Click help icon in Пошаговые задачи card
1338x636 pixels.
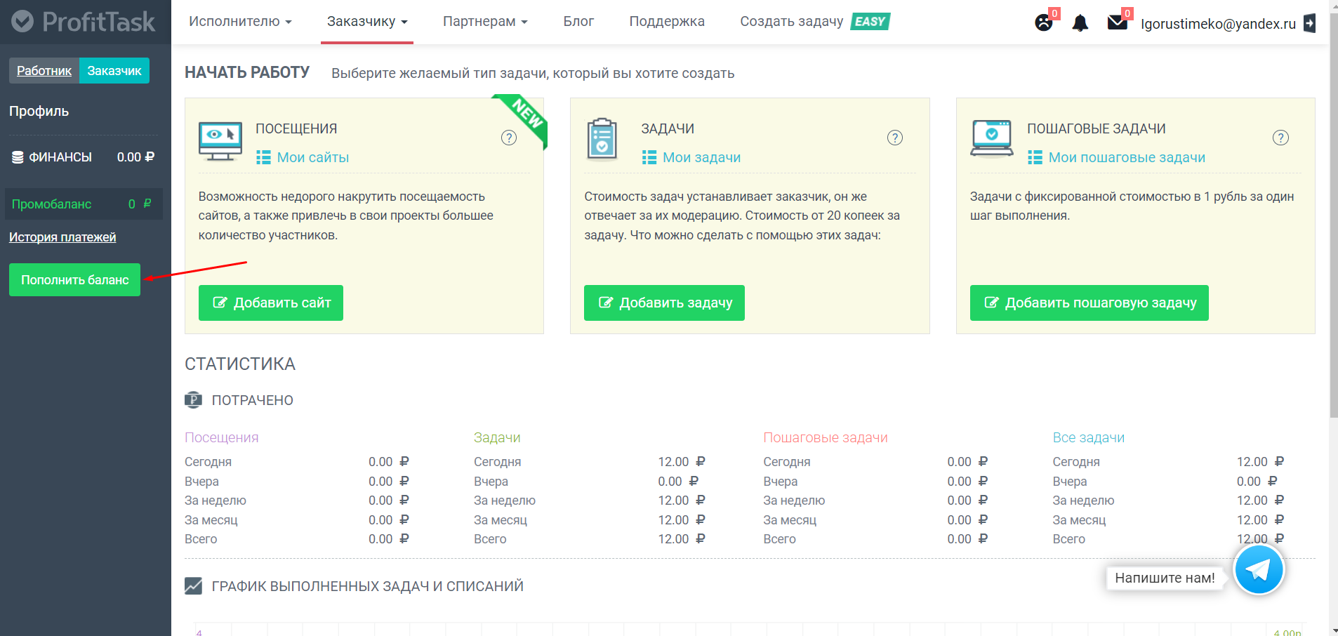click(x=1280, y=138)
